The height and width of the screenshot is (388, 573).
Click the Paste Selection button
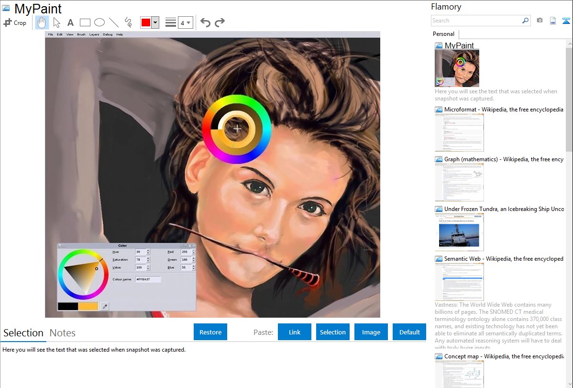pyautogui.click(x=333, y=332)
